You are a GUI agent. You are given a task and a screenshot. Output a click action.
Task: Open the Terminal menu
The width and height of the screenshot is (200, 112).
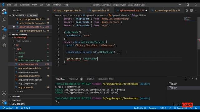(57, 5)
